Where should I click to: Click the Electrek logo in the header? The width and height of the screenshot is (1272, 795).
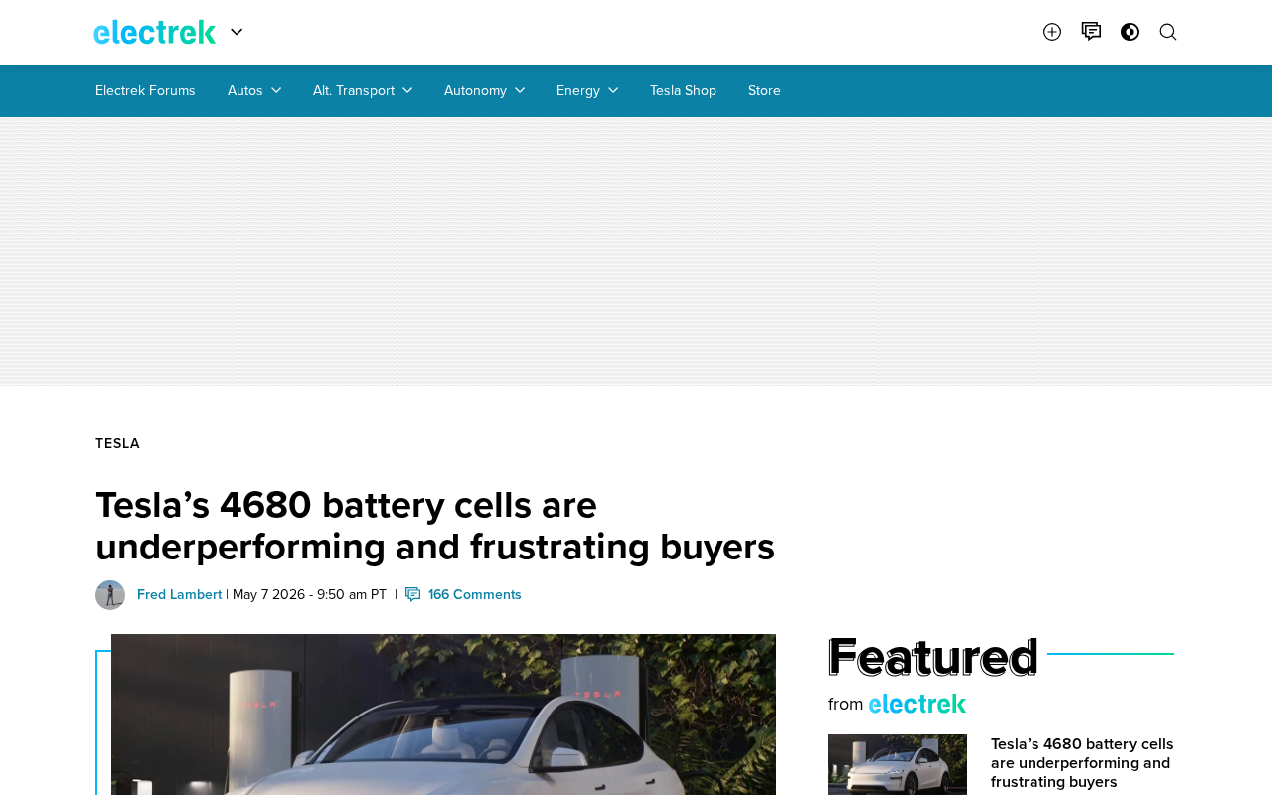click(x=154, y=32)
